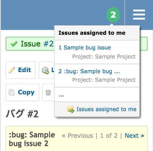Open footer Issues assigned to me link

tap(106, 109)
